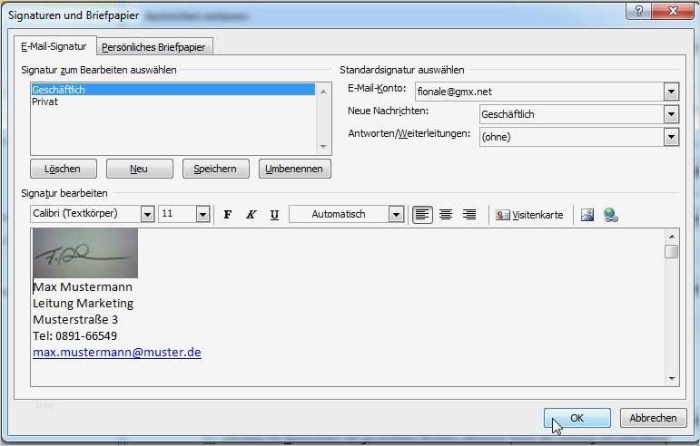Select the Geschäftlich signature in list
The image size is (700, 446).
(x=173, y=90)
